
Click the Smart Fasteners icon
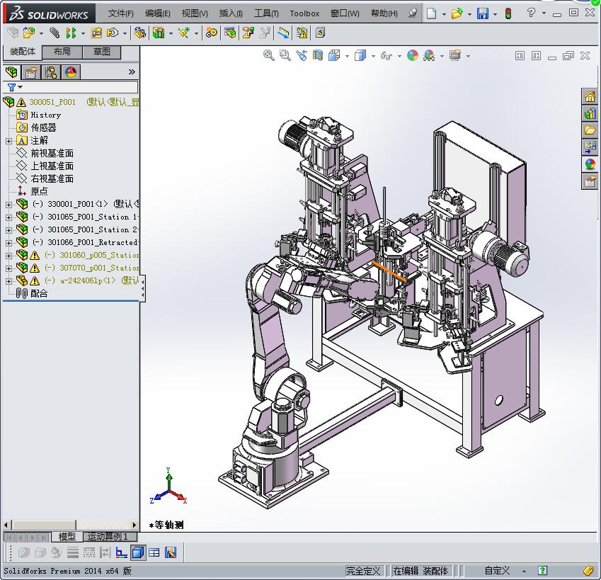coord(96,33)
